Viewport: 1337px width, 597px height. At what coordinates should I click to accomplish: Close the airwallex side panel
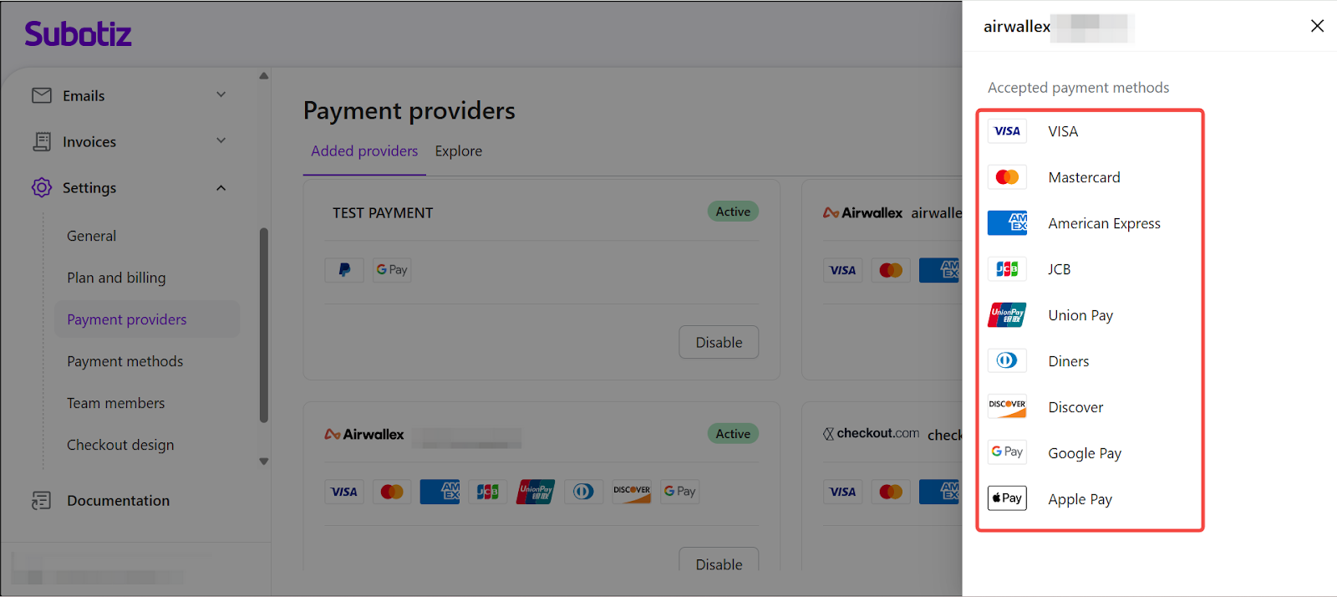pyautogui.click(x=1317, y=26)
